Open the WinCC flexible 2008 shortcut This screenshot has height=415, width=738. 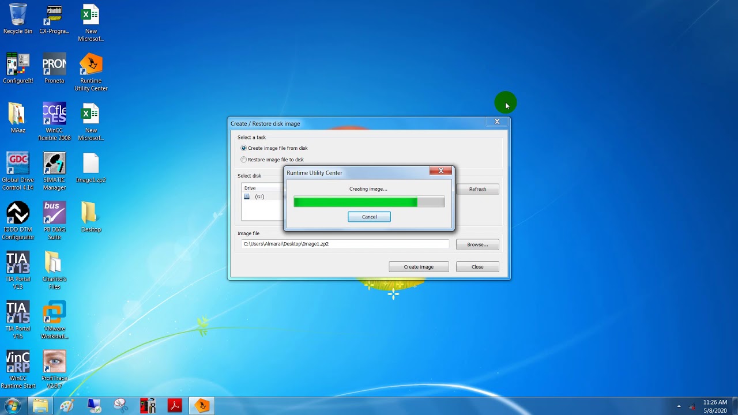click(54, 122)
